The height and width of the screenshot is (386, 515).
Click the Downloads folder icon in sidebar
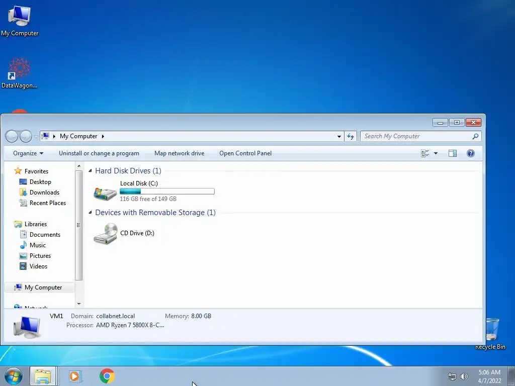23,192
